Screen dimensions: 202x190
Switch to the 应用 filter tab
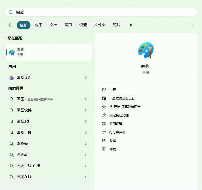pos(38,25)
